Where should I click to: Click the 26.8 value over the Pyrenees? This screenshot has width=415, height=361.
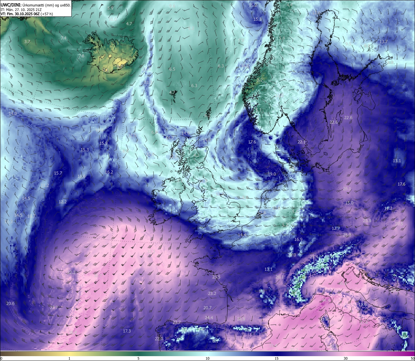(x=241, y=319)
